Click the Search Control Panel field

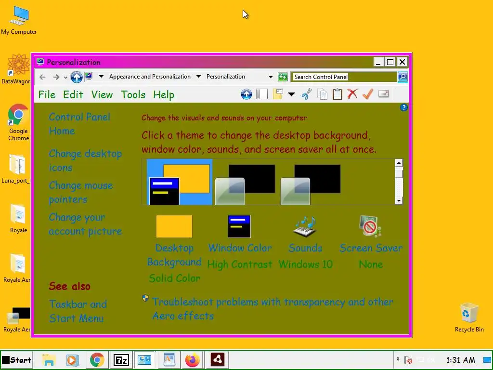[343, 77]
